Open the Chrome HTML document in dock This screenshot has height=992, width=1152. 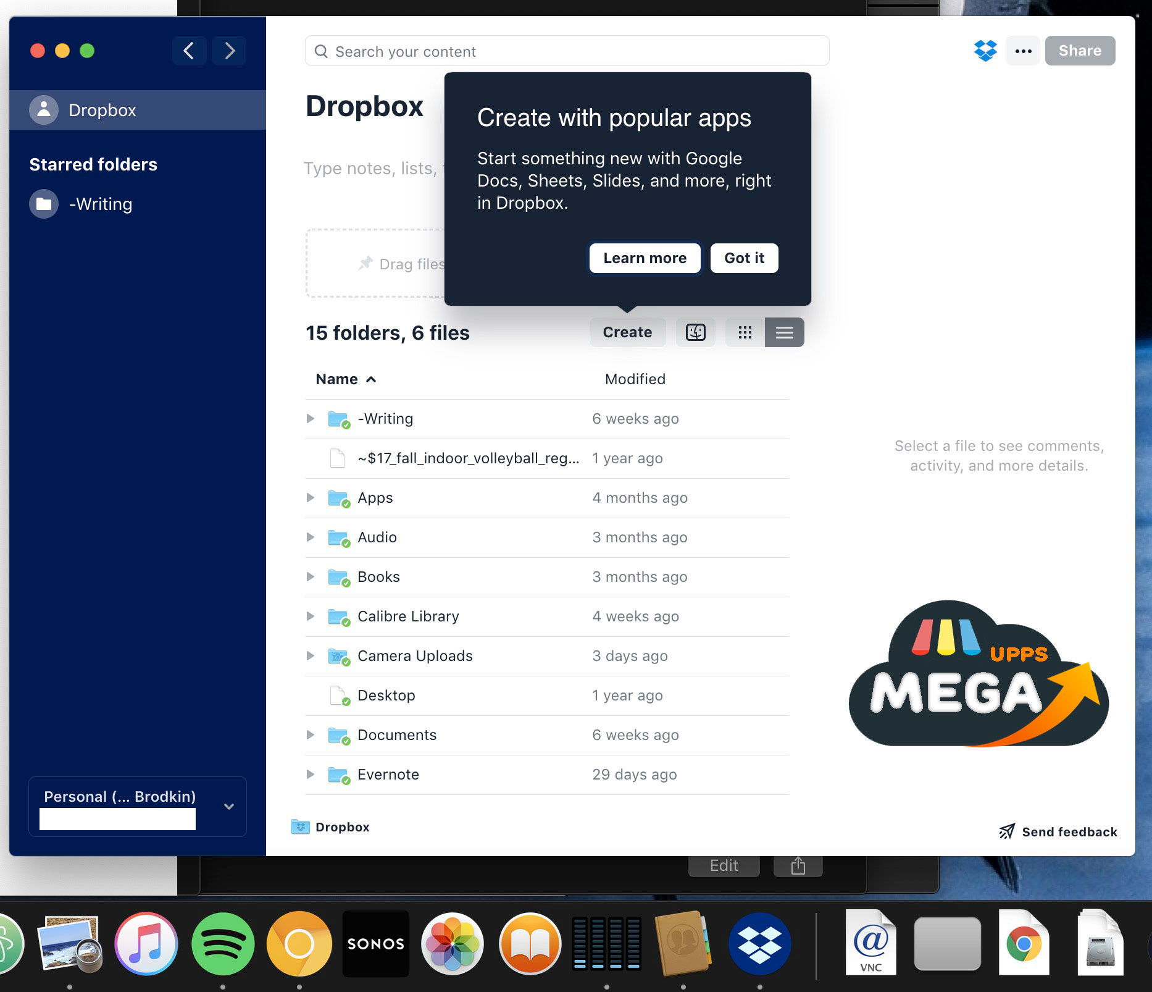pos(1024,943)
